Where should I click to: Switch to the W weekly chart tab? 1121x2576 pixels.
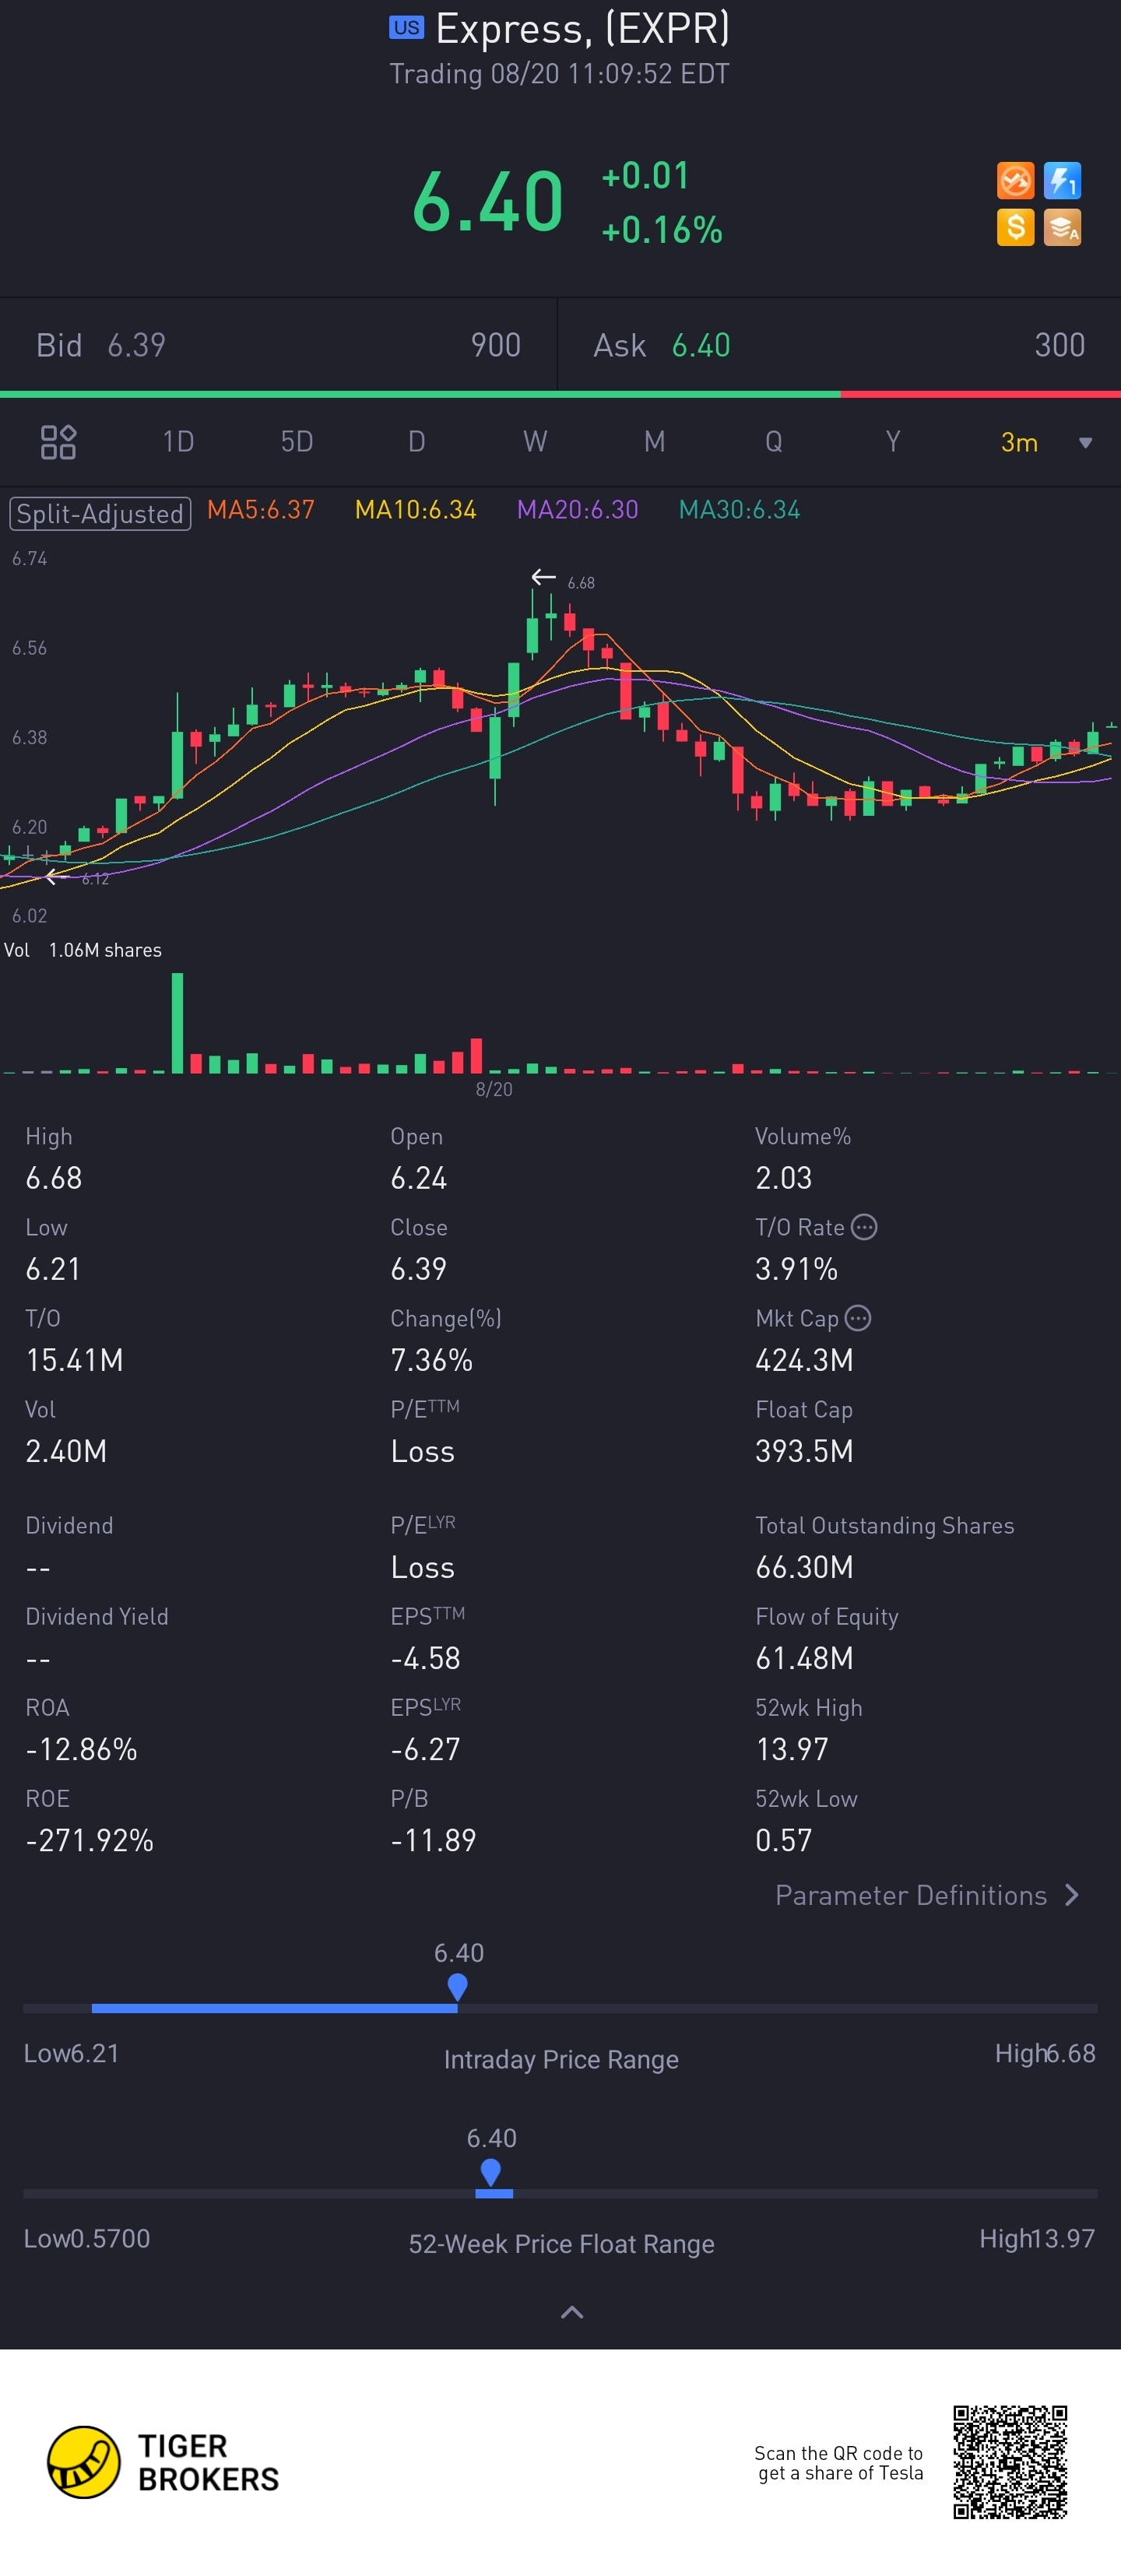[x=535, y=441]
